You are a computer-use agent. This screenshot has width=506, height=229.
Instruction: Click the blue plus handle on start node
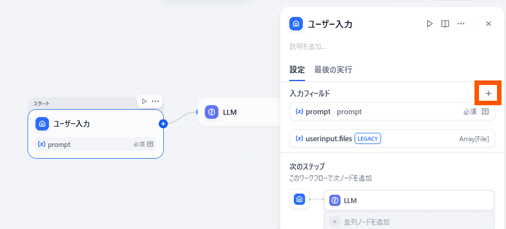tap(163, 124)
